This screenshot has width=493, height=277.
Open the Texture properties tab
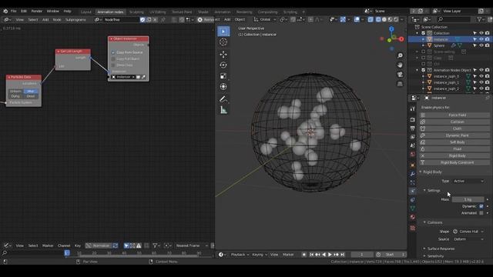[413, 228]
